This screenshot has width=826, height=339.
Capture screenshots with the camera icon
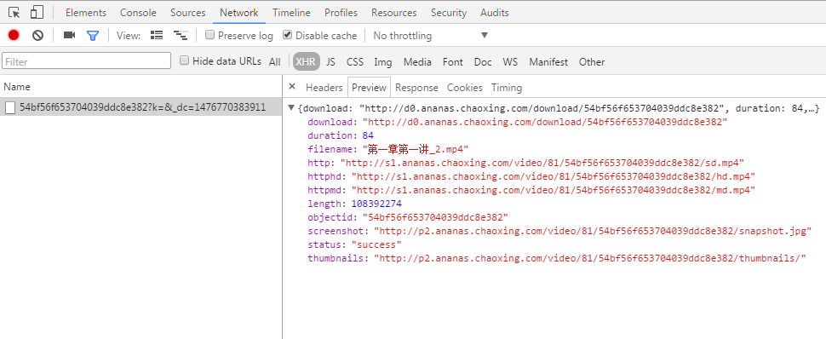70,35
